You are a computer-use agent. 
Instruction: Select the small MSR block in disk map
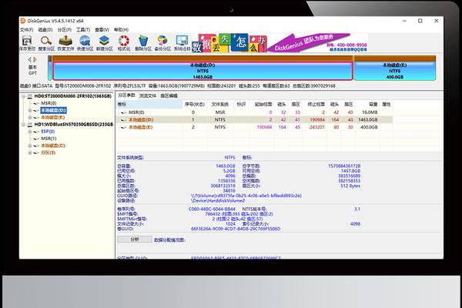(50, 68)
